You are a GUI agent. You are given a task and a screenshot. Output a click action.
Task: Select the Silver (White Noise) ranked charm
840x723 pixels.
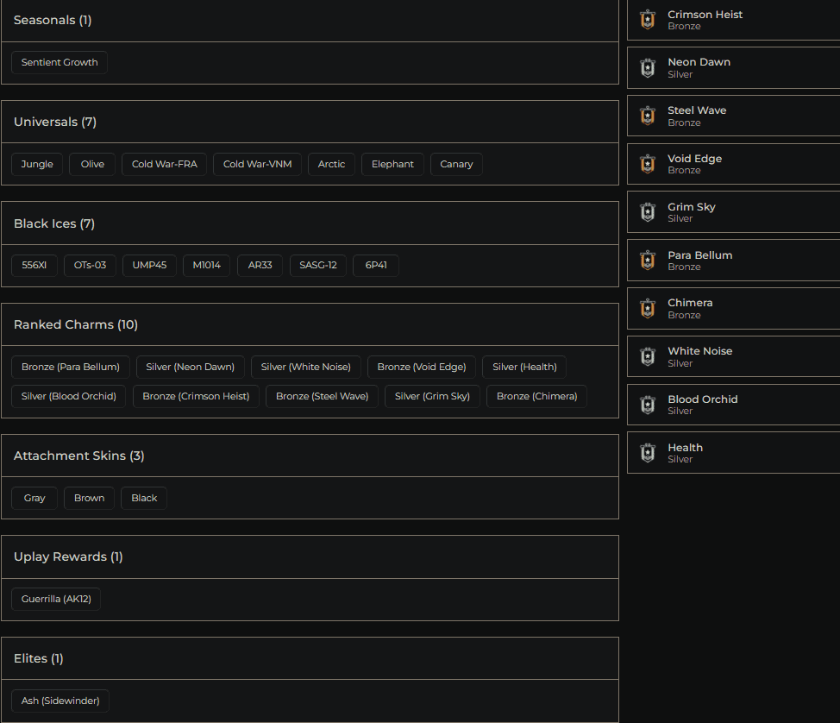[305, 367]
